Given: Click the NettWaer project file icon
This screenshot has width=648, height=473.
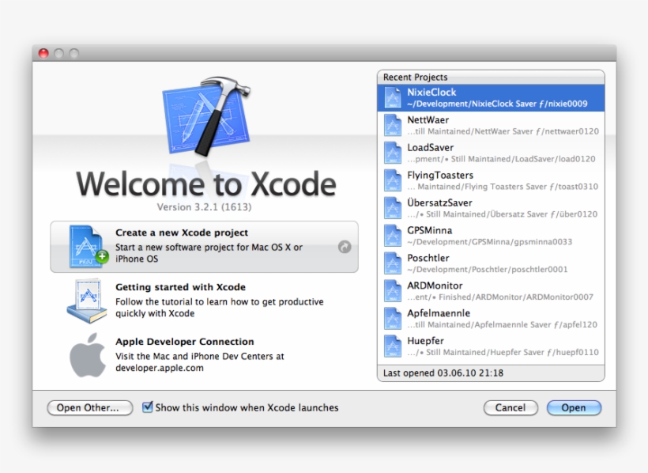Looking at the screenshot, I should click(392, 126).
